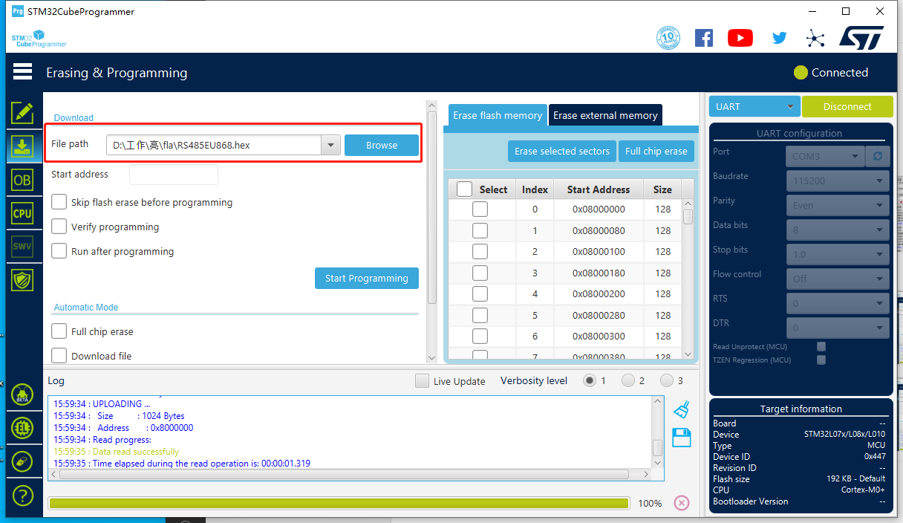
Task: Open the Erasing & Programming download icon
Action: [22, 146]
